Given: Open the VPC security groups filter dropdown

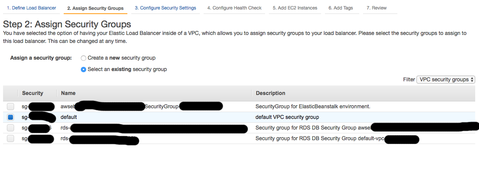Looking at the screenshot, I should 446,79.
